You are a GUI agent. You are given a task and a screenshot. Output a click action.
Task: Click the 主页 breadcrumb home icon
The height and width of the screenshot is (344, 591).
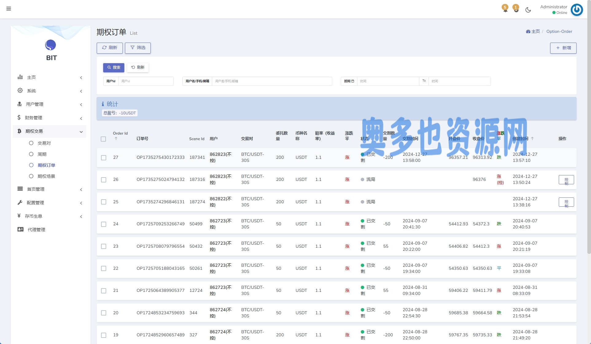[x=528, y=31]
